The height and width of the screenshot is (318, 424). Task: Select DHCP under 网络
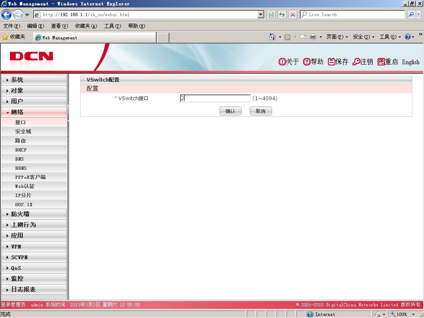pyautogui.click(x=34, y=150)
